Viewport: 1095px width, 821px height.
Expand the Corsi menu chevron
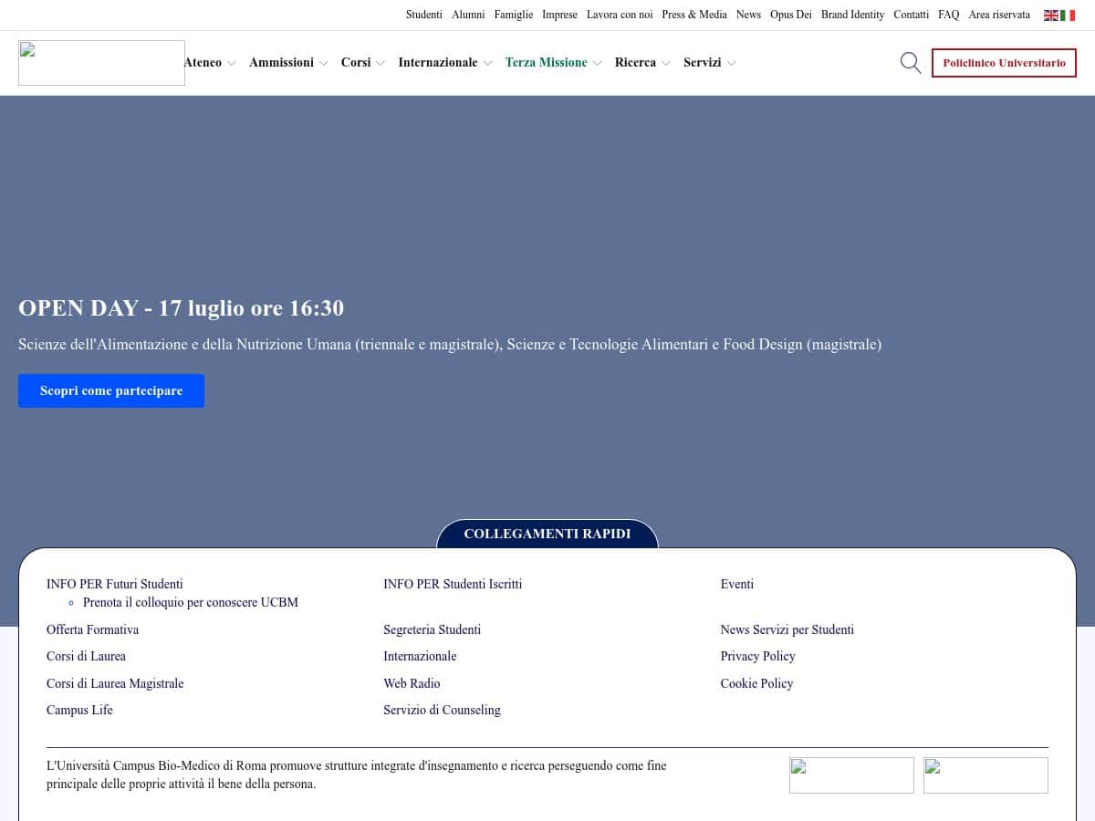(380, 63)
